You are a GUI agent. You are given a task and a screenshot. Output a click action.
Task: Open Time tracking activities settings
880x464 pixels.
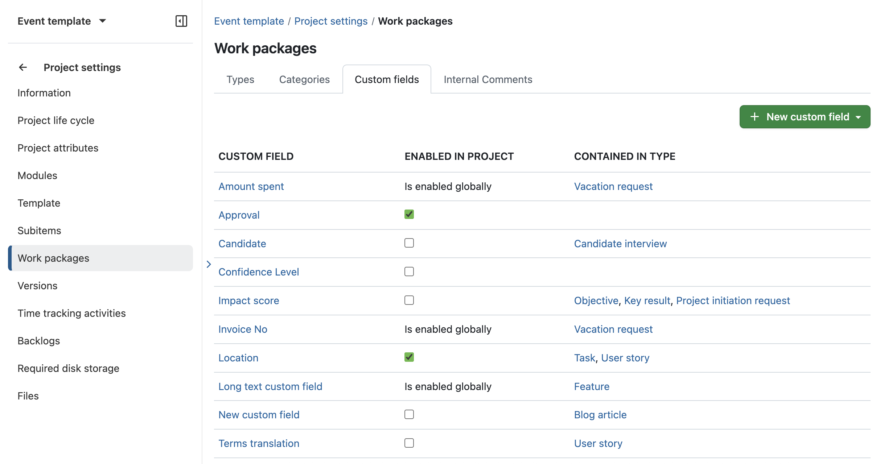[x=71, y=313]
